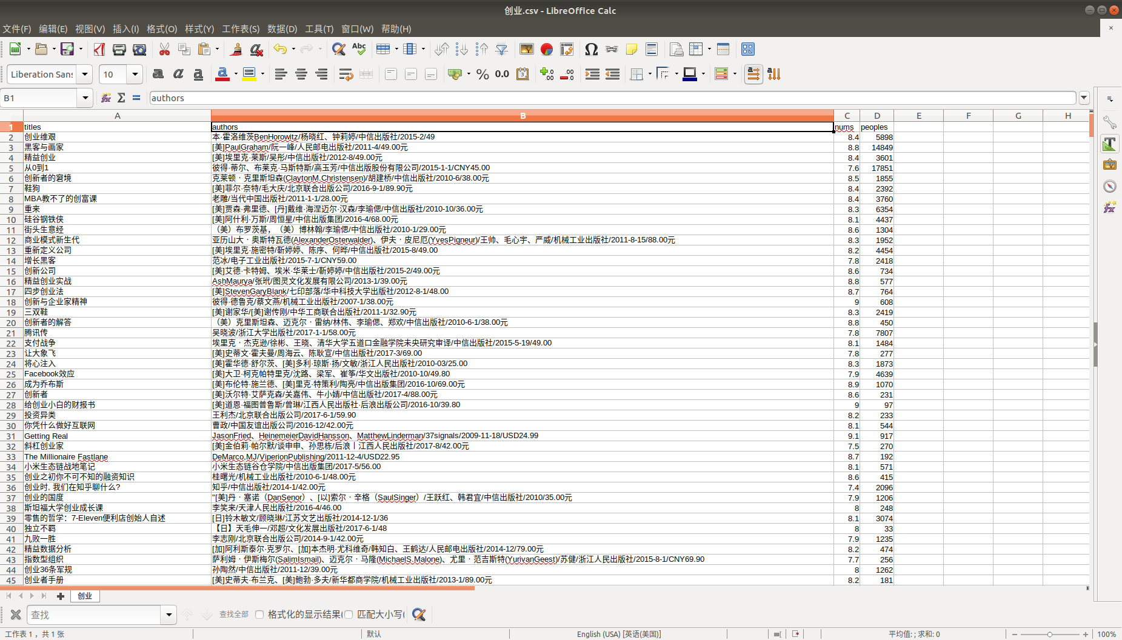Add a new sheet with plus button
This screenshot has height=640, width=1122.
(60, 596)
